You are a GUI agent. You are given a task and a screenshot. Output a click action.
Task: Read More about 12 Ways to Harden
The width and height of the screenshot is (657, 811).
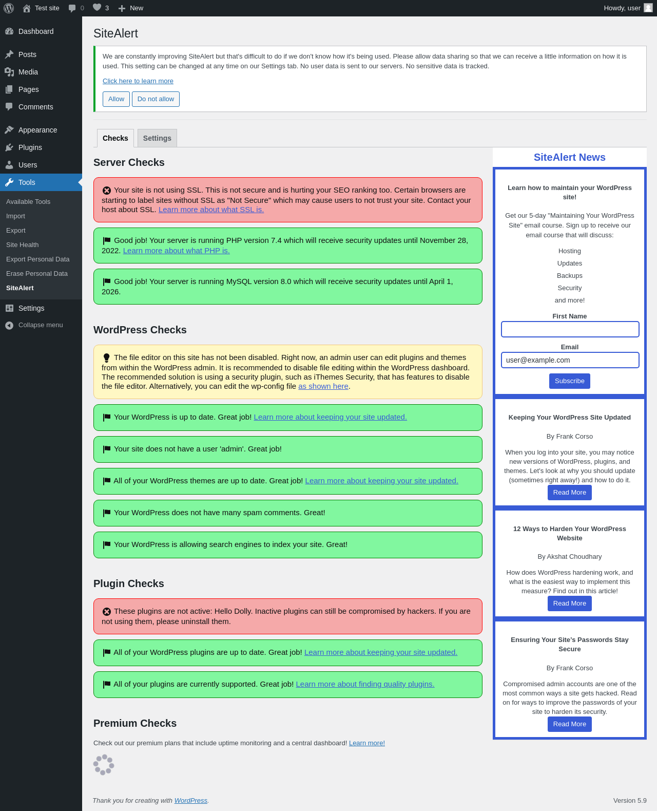click(570, 603)
